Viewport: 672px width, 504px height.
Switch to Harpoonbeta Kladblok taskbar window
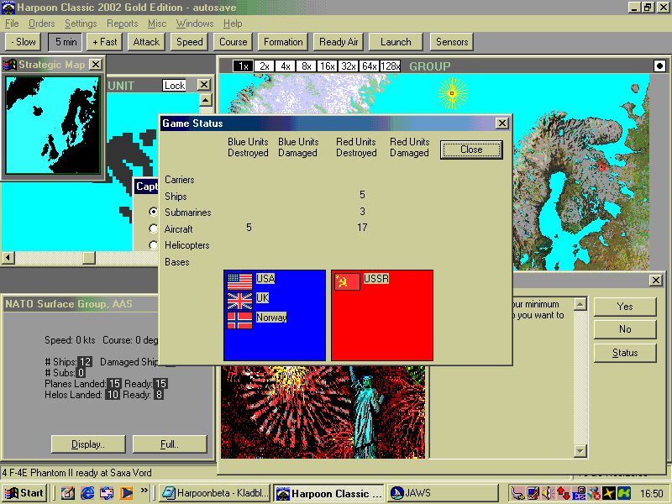point(215,493)
